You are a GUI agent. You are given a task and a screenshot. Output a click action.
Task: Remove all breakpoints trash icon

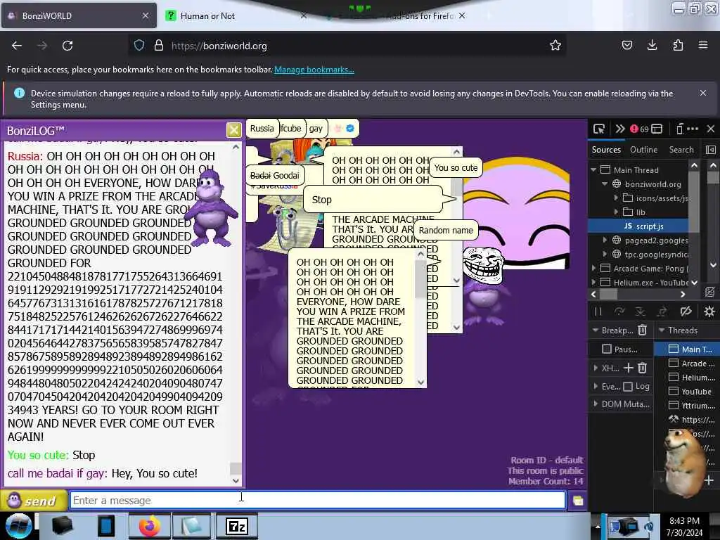click(x=643, y=330)
